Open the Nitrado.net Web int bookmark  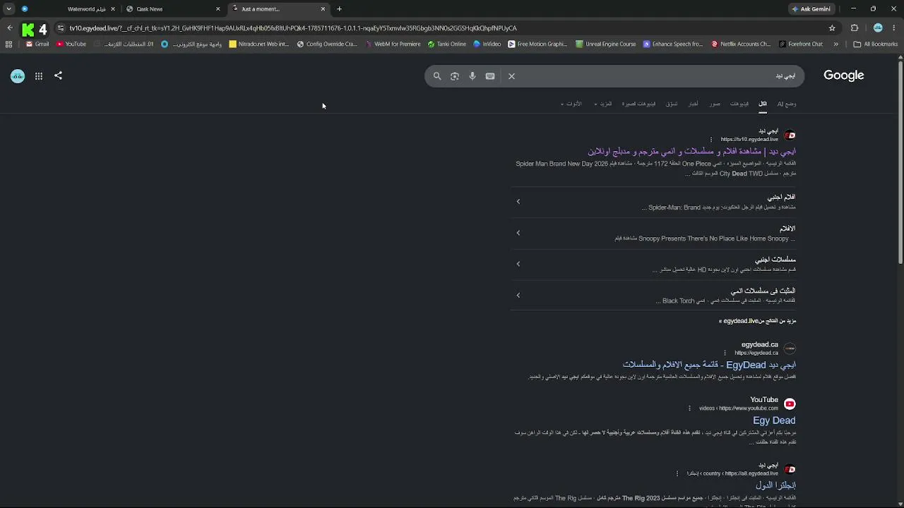coord(259,44)
